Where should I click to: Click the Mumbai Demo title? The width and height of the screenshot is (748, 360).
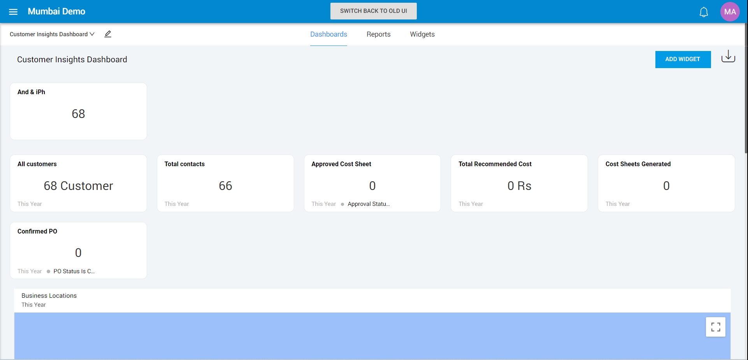[x=56, y=12]
